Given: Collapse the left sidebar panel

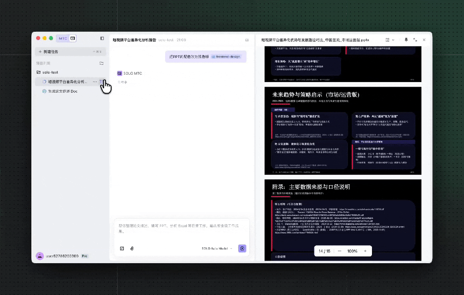Looking at the screenshot, I should [x=102, y=38].
